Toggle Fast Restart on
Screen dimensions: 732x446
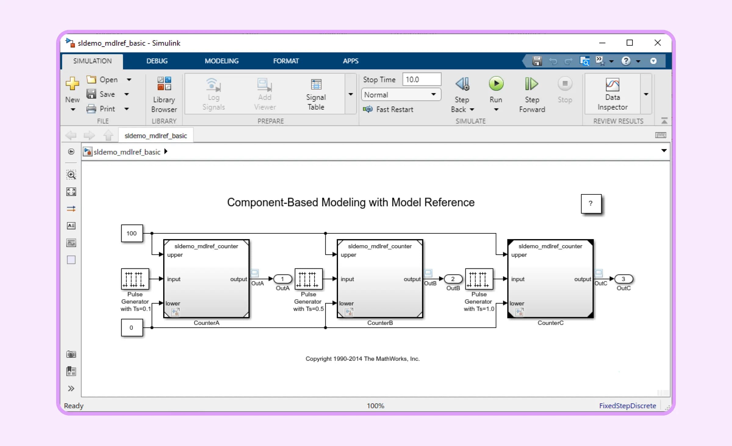(x=388, y=109)
